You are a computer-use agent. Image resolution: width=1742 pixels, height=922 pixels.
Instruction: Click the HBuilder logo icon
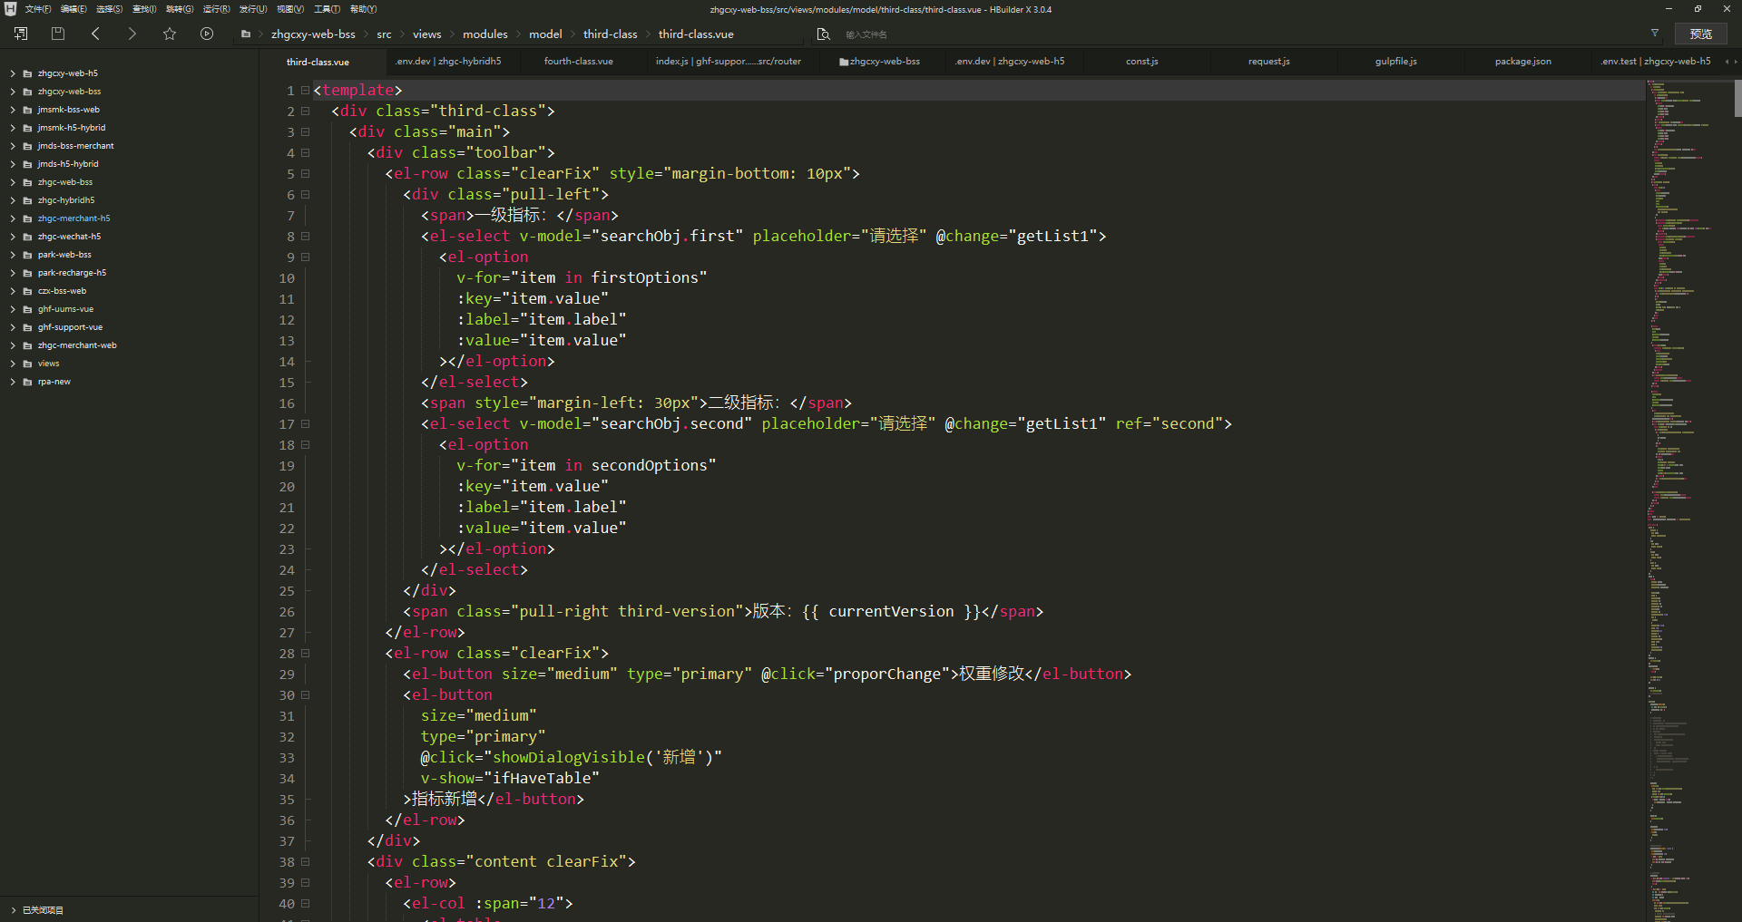tap(10, 9)
